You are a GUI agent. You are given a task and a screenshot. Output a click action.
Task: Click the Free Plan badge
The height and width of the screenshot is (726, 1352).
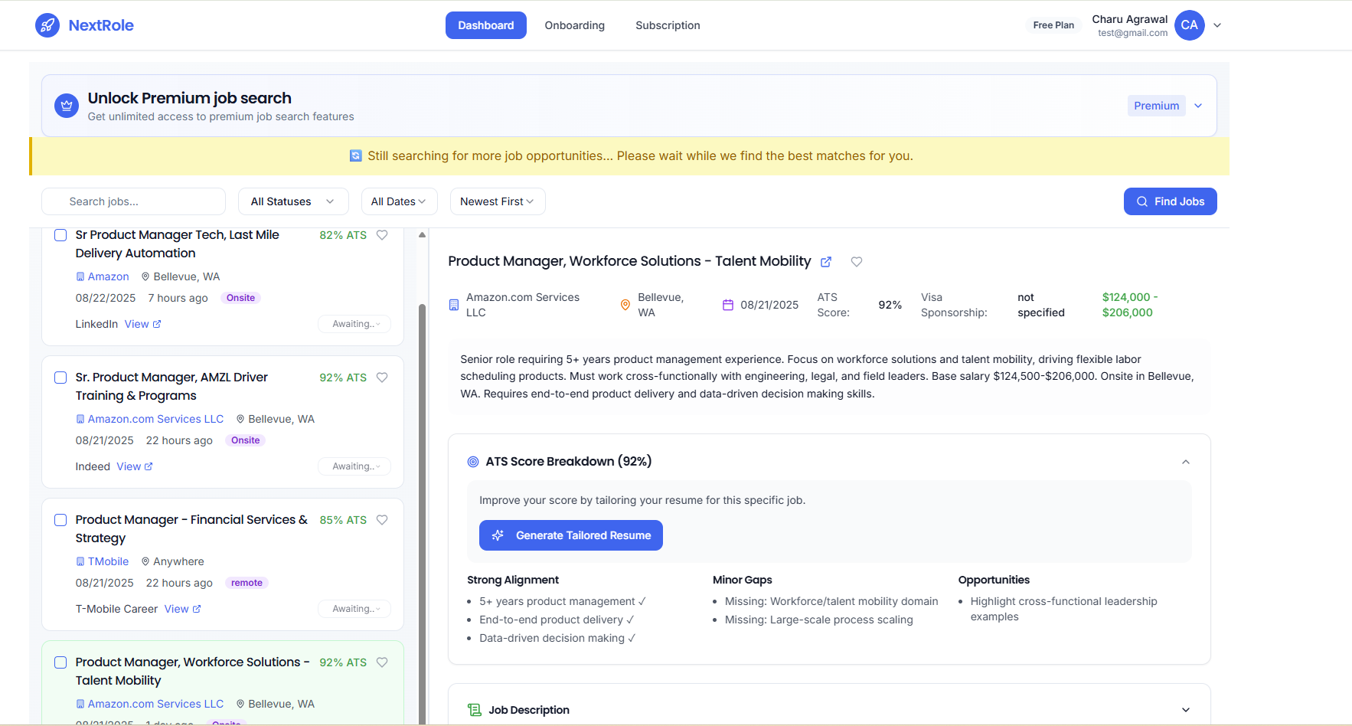pos(1053,25)
